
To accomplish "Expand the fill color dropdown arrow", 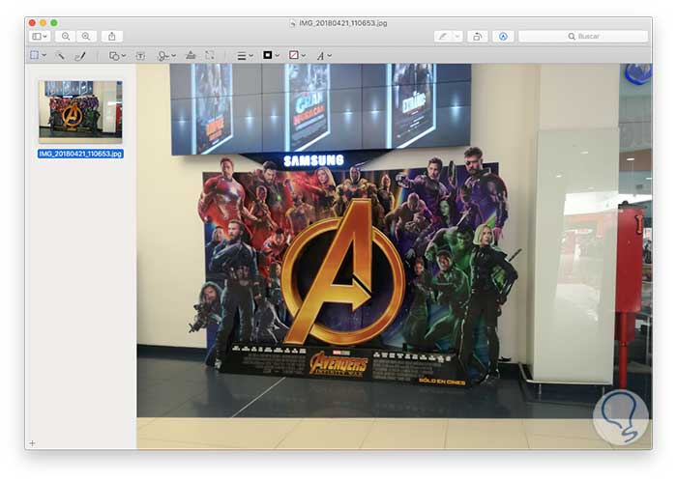I will pyautogui.click(x=304, y=56).
